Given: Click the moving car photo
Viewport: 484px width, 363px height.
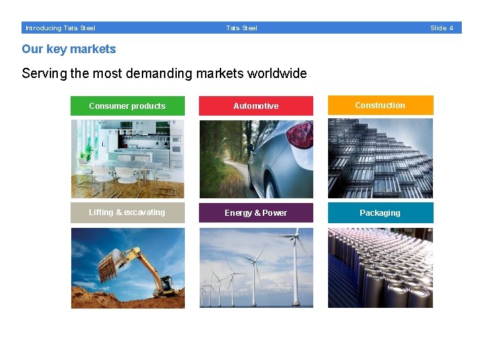Looking at the screenshot, I should (256, 159).
